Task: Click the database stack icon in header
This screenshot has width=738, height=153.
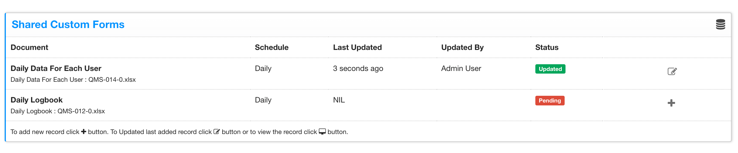Action: (x=720, y=24)
